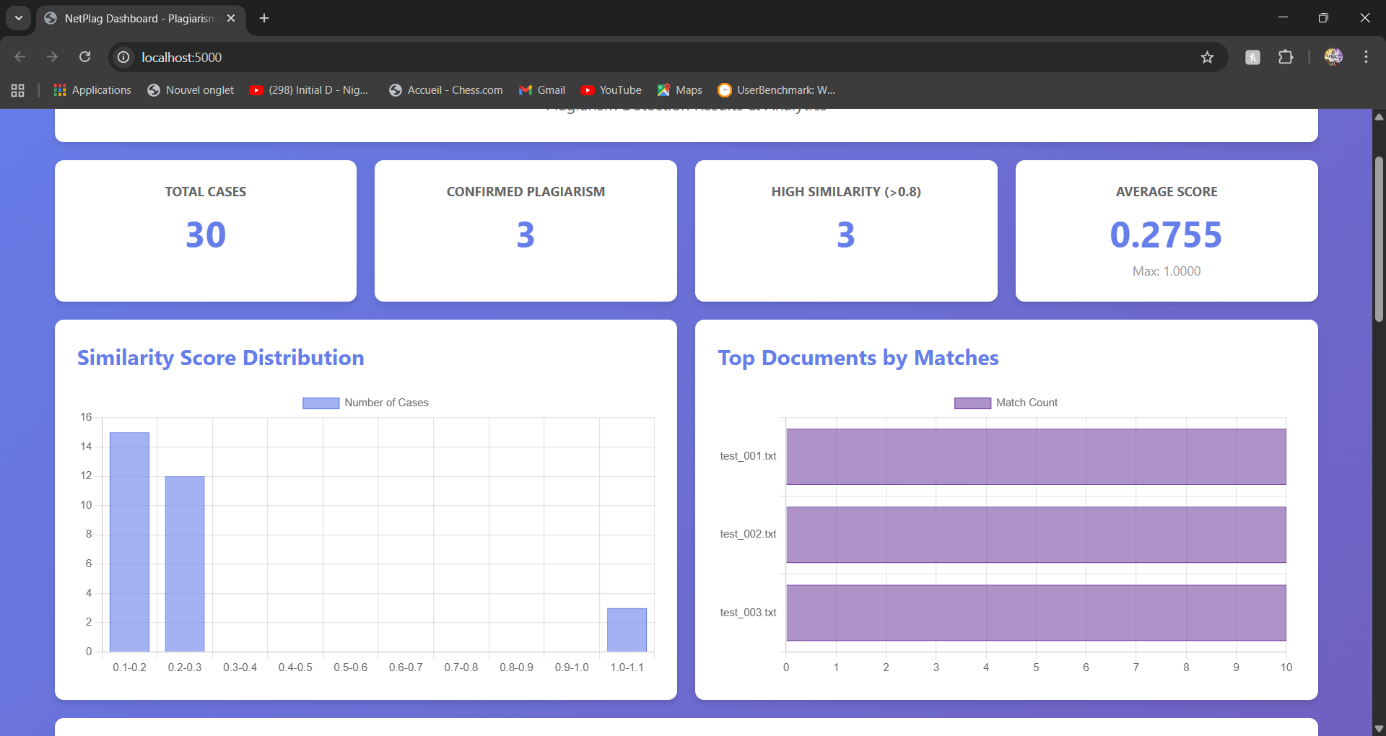Open the tab groups grid icon
The width and height of the screenshot is (1386, 736).
pos(18,90)
